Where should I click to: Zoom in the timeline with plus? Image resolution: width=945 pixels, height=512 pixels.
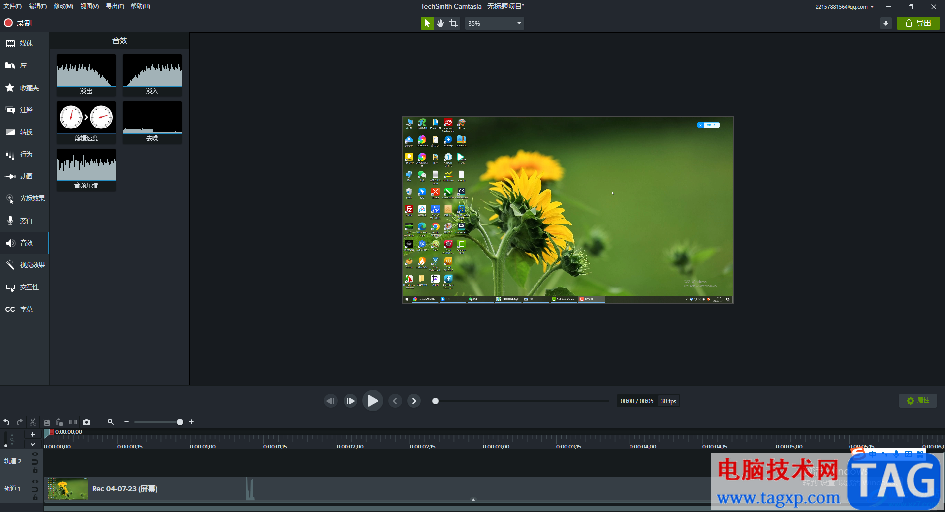[191, 422]
